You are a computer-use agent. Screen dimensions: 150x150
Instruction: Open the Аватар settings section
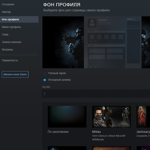coord(6,12)
